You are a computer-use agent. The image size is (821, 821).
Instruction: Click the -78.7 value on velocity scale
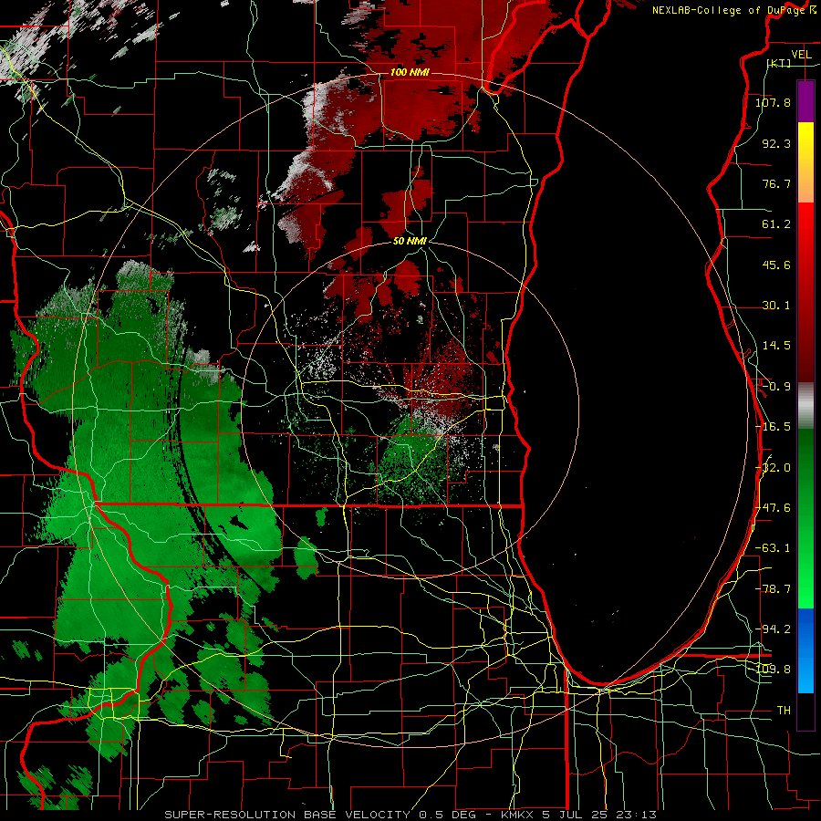point(773,589)
